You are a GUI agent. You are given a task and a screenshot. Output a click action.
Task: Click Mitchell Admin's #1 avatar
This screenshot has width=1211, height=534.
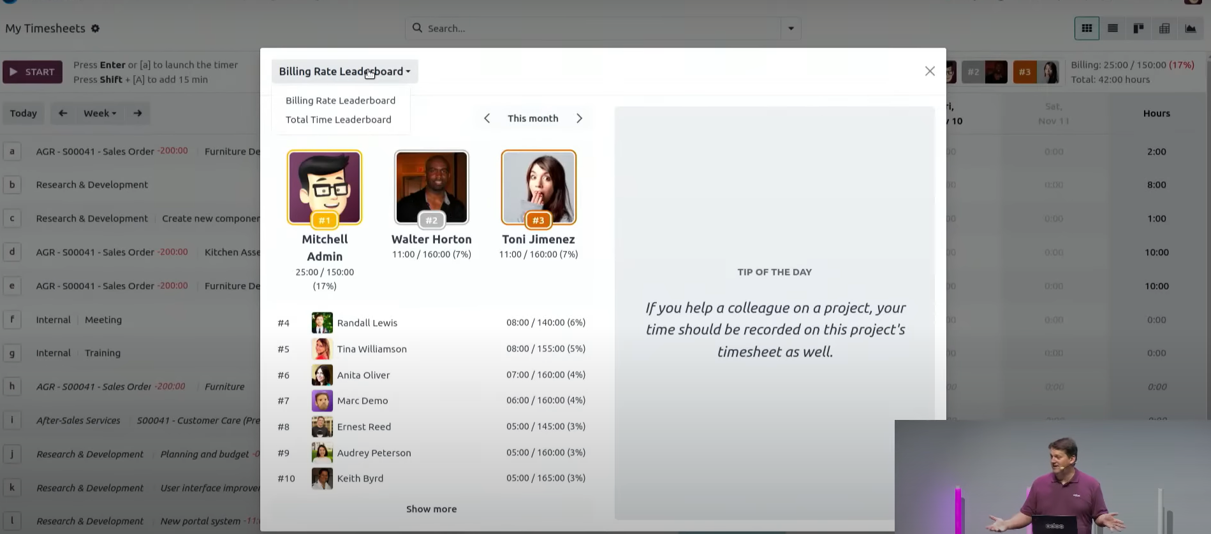pyautogui.click(x=325, y=187)
